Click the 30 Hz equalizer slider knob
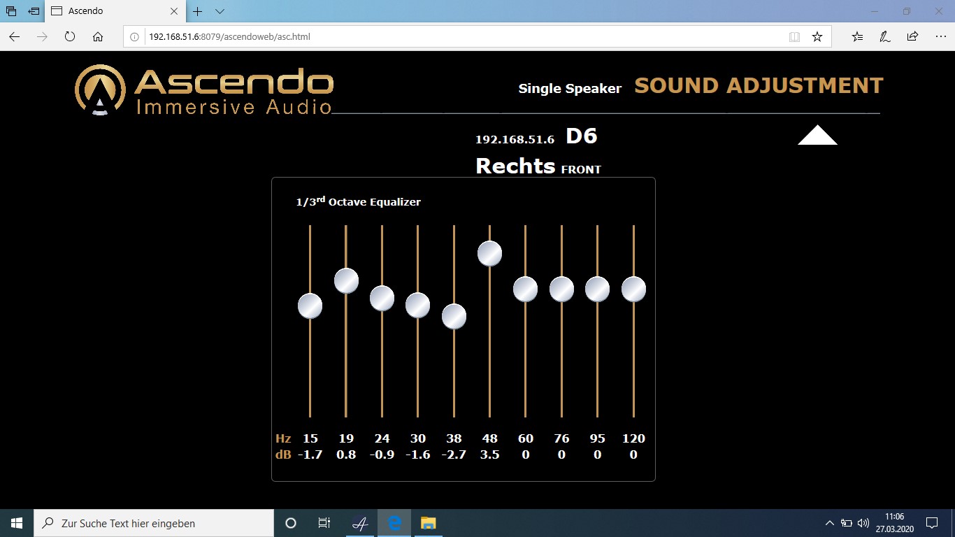955x537 pixels. tap(417, 305)
